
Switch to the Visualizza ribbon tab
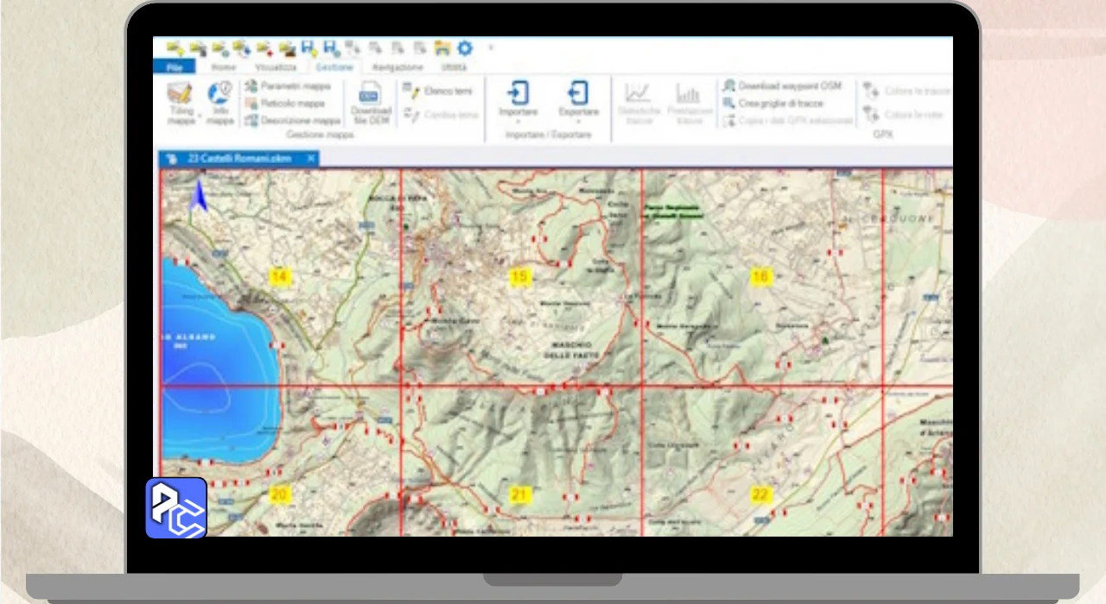coord(276,67)
